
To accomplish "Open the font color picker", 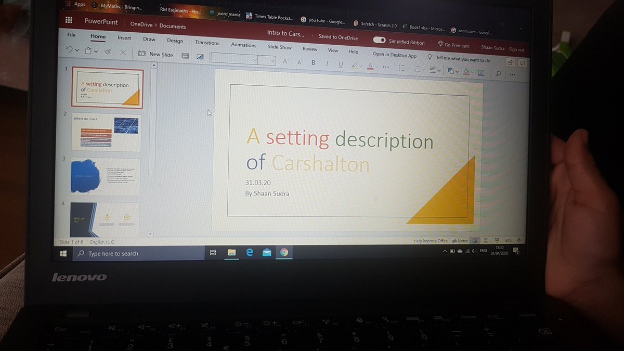I will pos(370,66).
